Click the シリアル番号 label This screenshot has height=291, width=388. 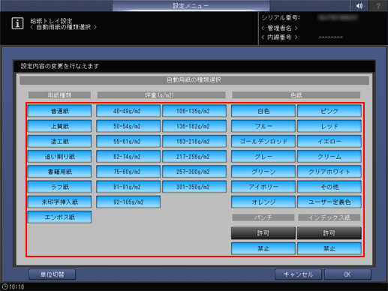pos(281,17)
